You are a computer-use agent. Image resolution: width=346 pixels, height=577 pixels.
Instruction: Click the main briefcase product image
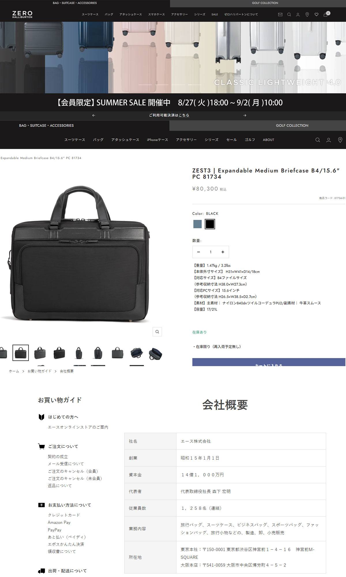[x=80, y=254]
